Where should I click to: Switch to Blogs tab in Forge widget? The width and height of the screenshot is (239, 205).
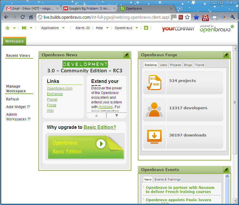click(188, 65)
